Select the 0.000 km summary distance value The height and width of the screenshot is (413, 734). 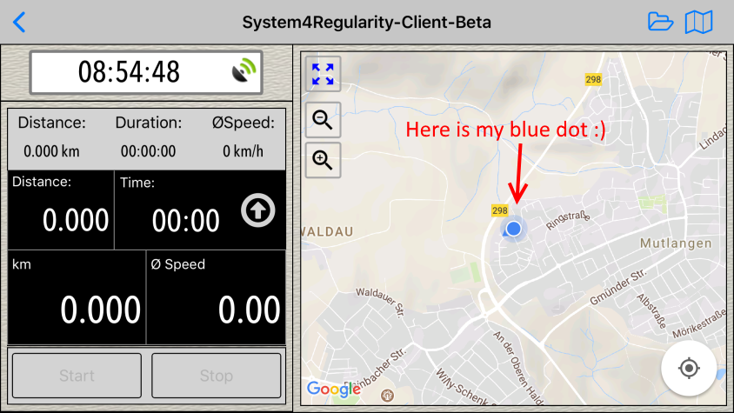tap(51, 151)
